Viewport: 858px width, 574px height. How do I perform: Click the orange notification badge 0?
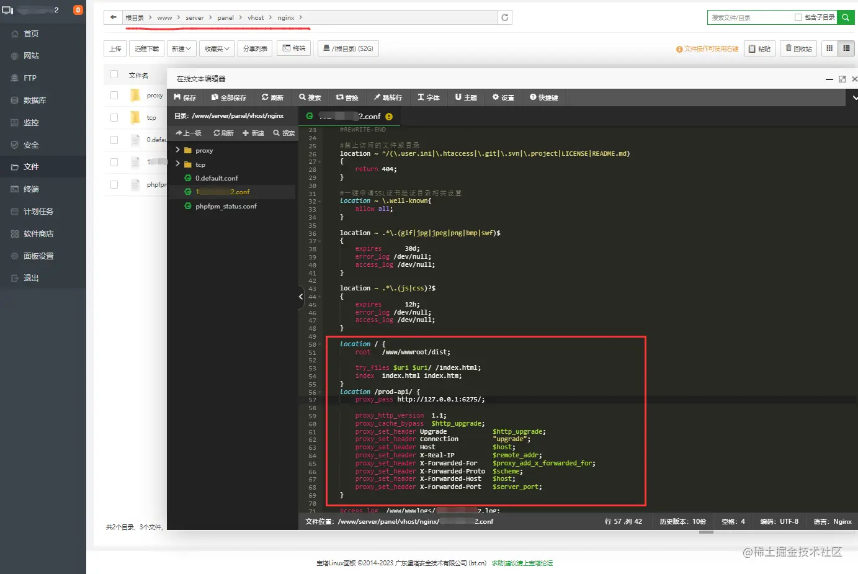pos(78,10)
